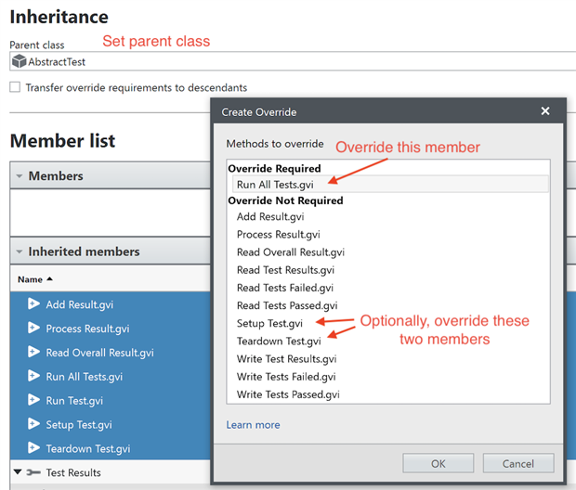Click the Run Test.gvi VI icon
Screen dimensions: 576x490
(33, 401)
